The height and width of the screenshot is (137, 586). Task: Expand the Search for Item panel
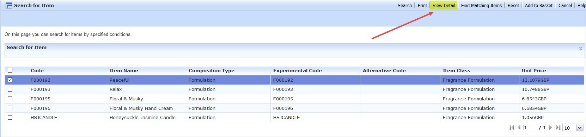[581, 49]
